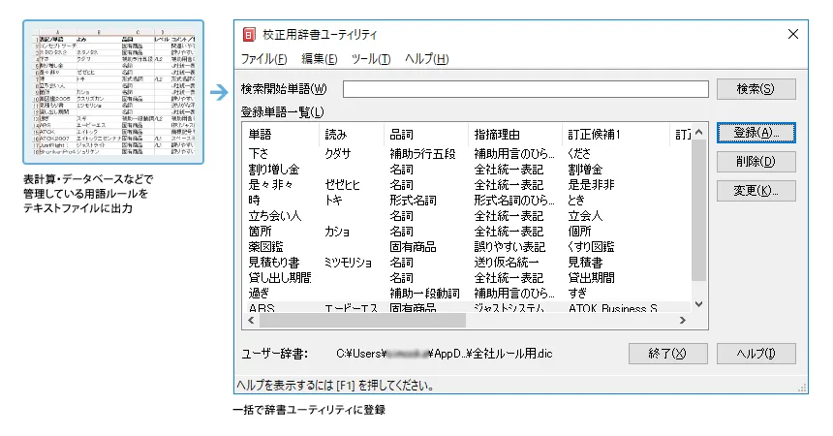Click the vertical scrollbar thumb

699,210
